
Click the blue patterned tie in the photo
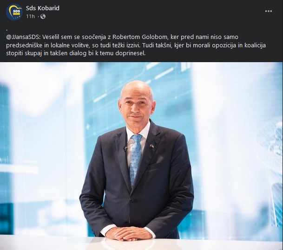(135, 159)
